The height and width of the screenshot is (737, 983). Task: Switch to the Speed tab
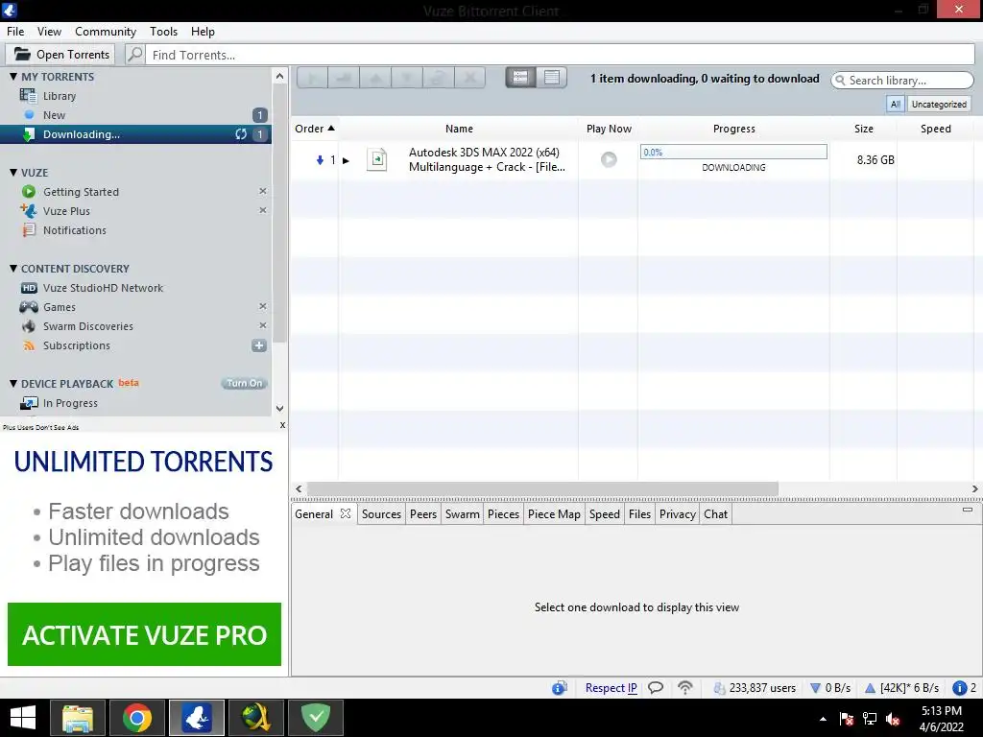[x=605, y=514]
